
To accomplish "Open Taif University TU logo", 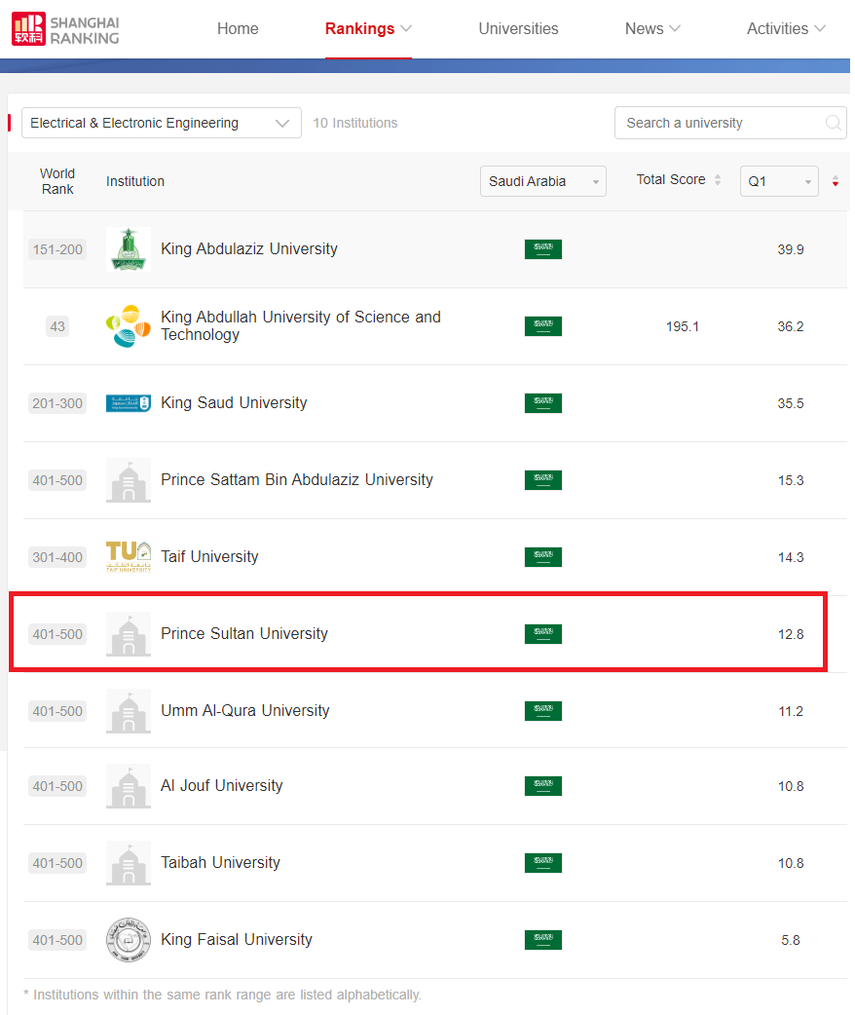I will (x=129, y=557).
